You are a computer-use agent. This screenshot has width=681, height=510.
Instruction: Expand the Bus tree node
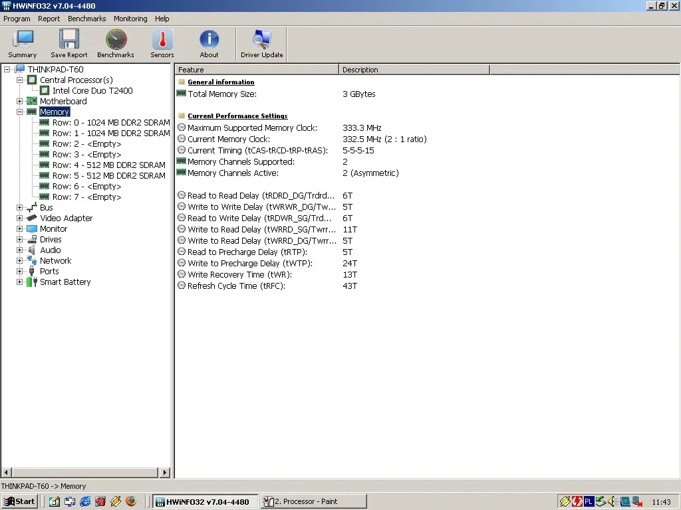[x=19, y=207]
